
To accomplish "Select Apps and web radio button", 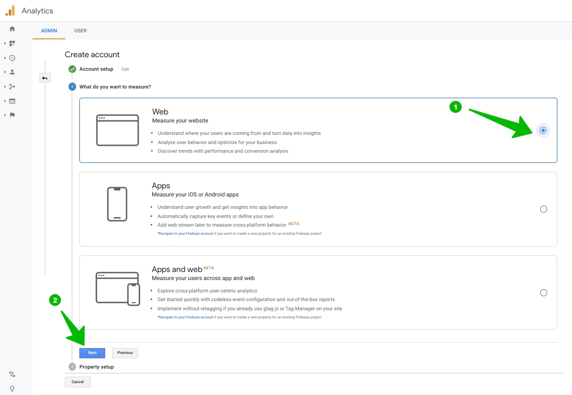I will point(543,292).
